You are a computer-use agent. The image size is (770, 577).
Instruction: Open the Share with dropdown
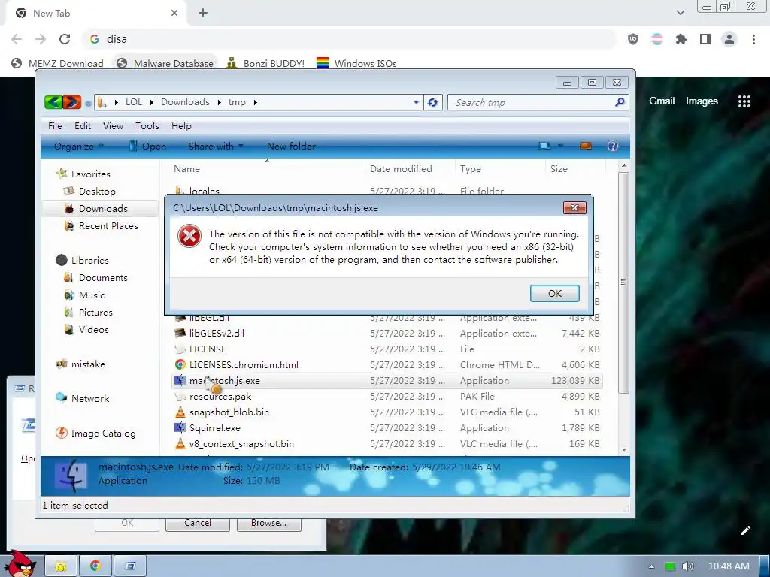pos(216,146)
